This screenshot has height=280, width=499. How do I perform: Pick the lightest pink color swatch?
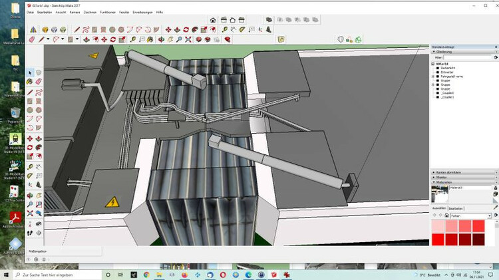coord(438,226)
